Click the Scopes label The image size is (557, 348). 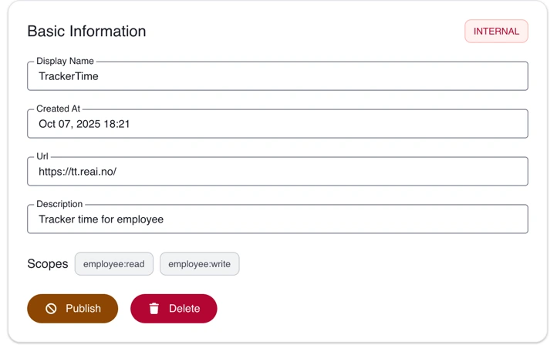[48, 264]
